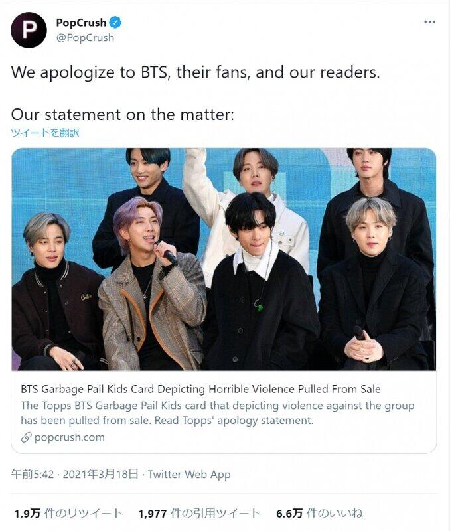The image size is (452, 531).
Task: Visit the popcrush.com domain link
Action: [x=69, y=437]
